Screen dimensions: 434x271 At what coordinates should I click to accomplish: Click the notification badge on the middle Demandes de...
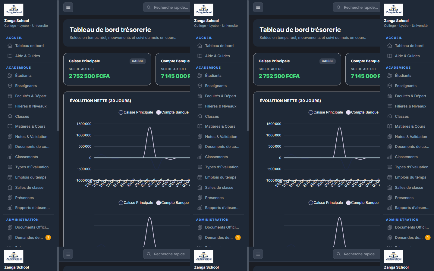pyautogui.click(x=238, y=238)
